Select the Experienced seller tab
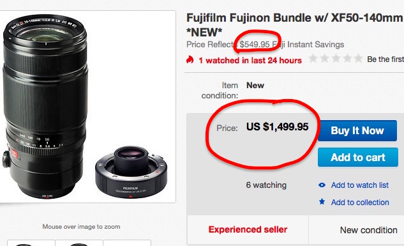 pos(248,229)
